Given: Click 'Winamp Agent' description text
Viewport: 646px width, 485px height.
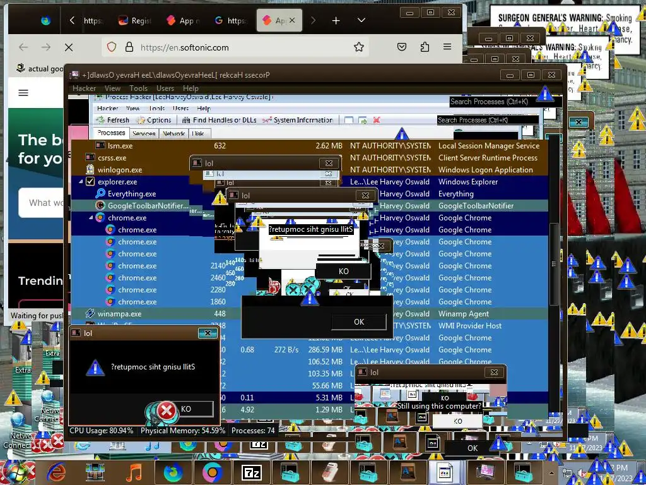Looking at the screenshot, I should tap(464, 313).
